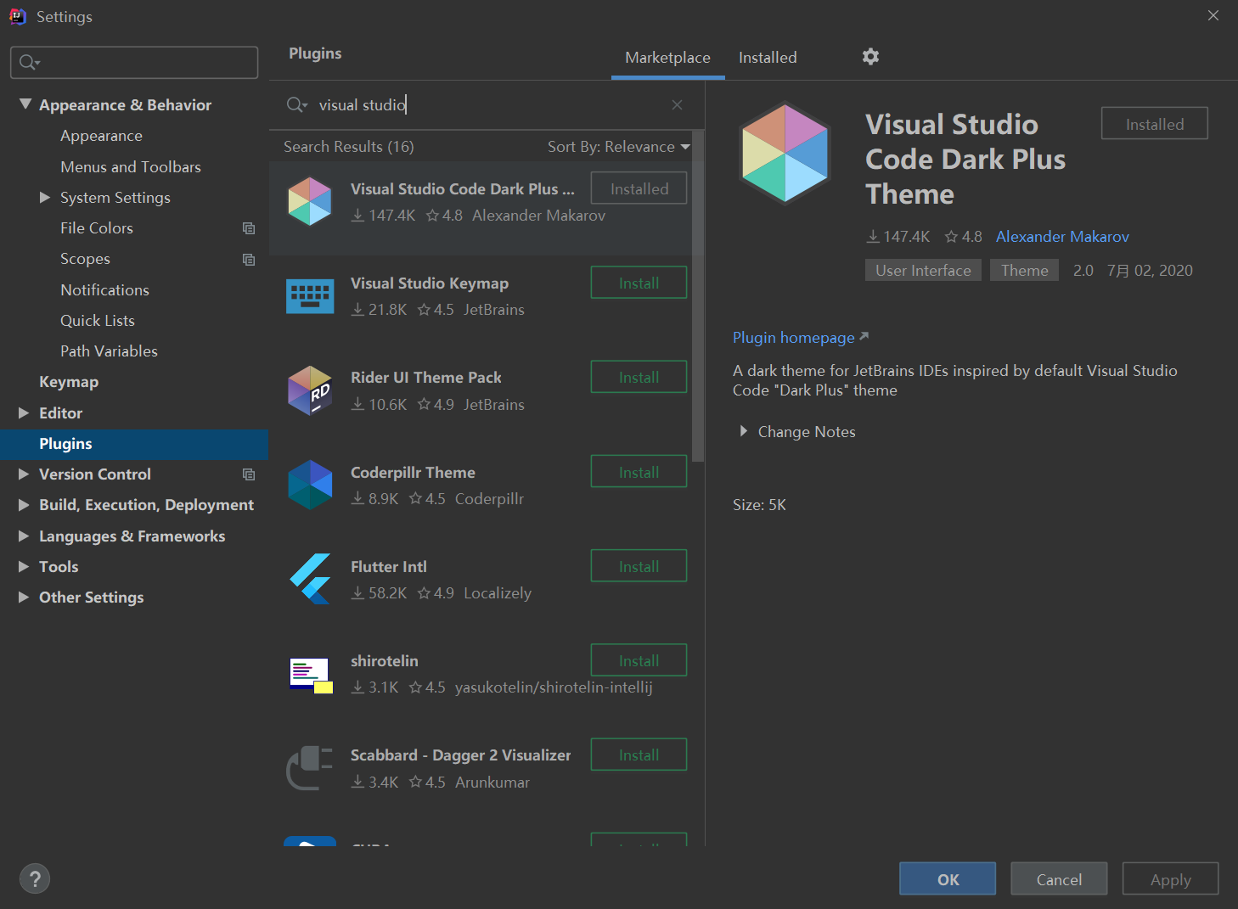
Task: Expand the Tools settings node
Action: point(24,566)
